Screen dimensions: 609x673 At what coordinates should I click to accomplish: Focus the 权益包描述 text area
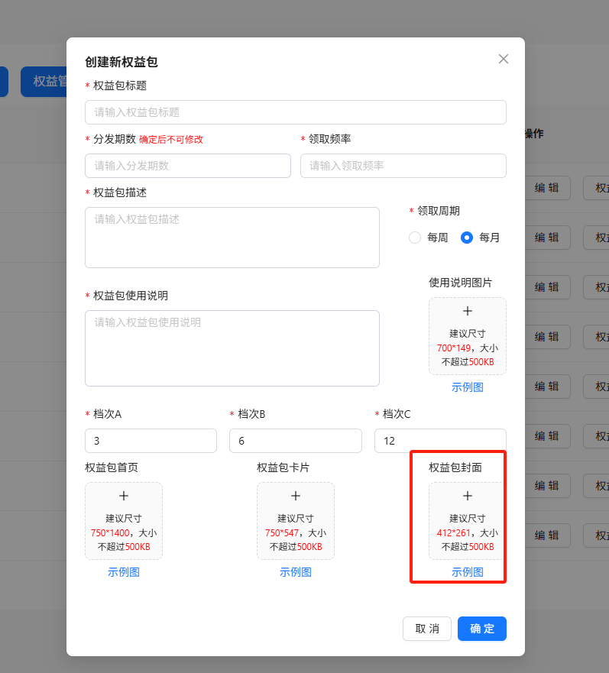(232, 238)
